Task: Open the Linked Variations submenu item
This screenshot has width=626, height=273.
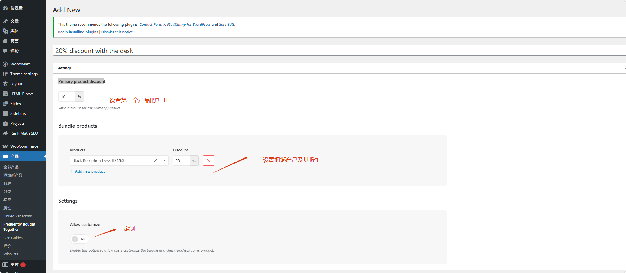Action: pos(17,216)
